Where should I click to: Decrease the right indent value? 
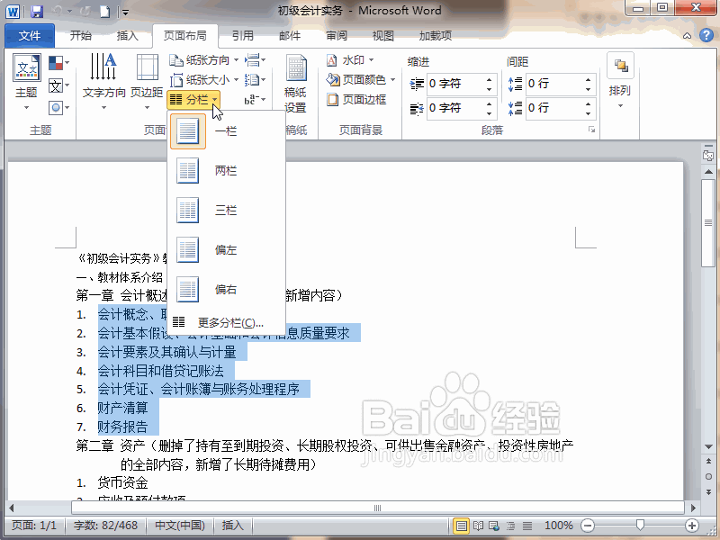(490, 113)
